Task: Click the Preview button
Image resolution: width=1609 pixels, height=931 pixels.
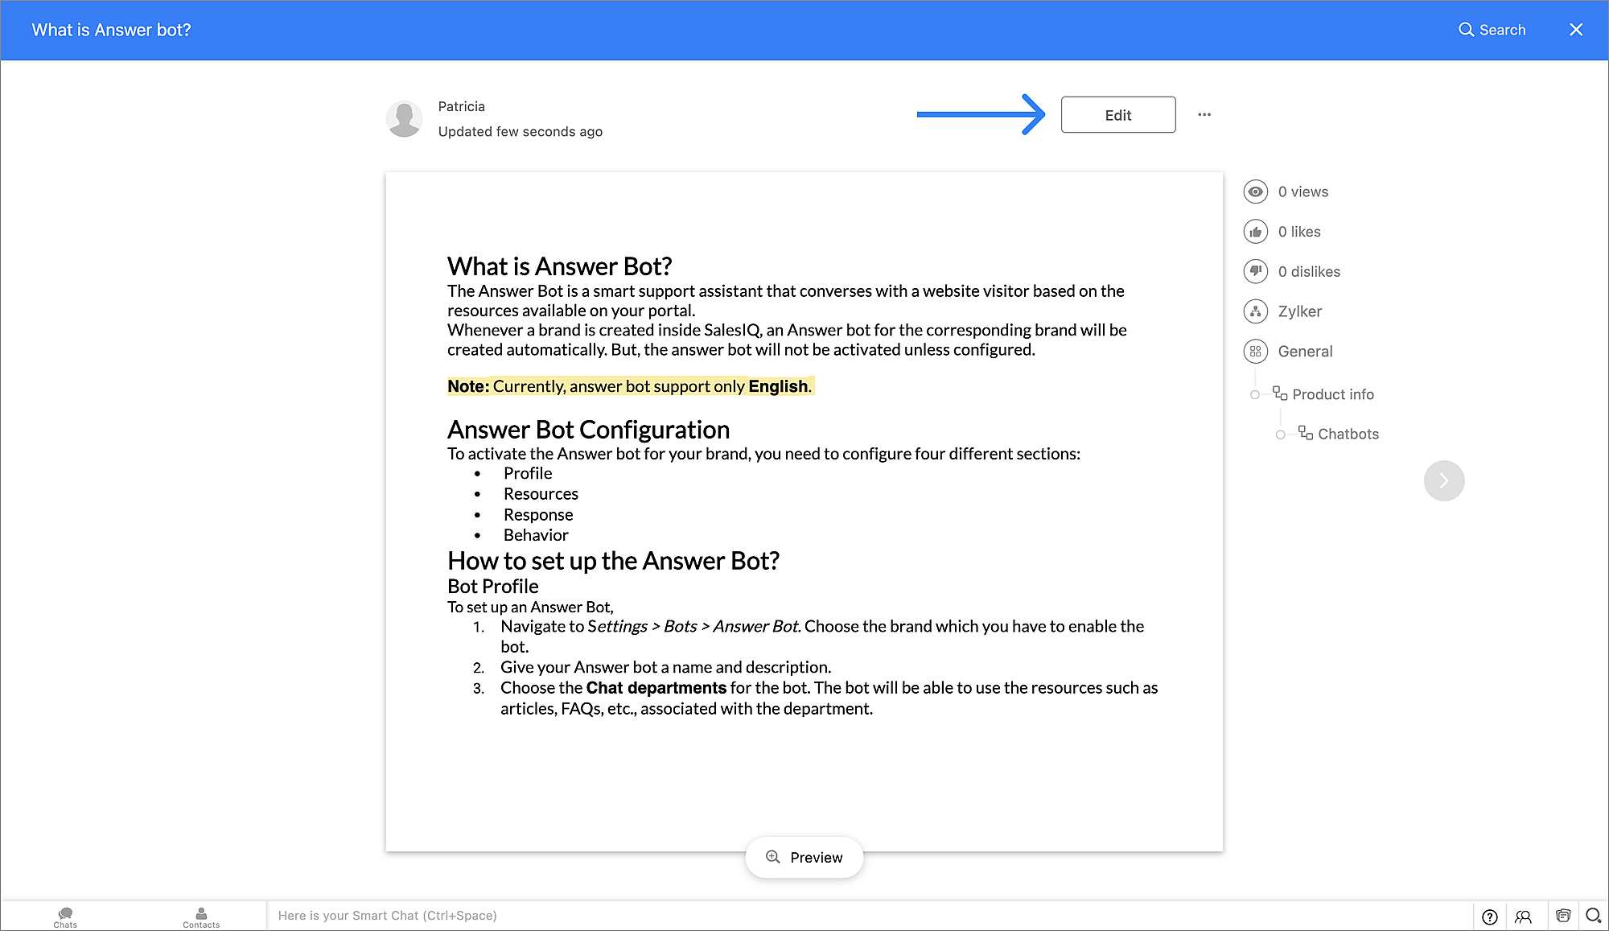Action: 804,858
